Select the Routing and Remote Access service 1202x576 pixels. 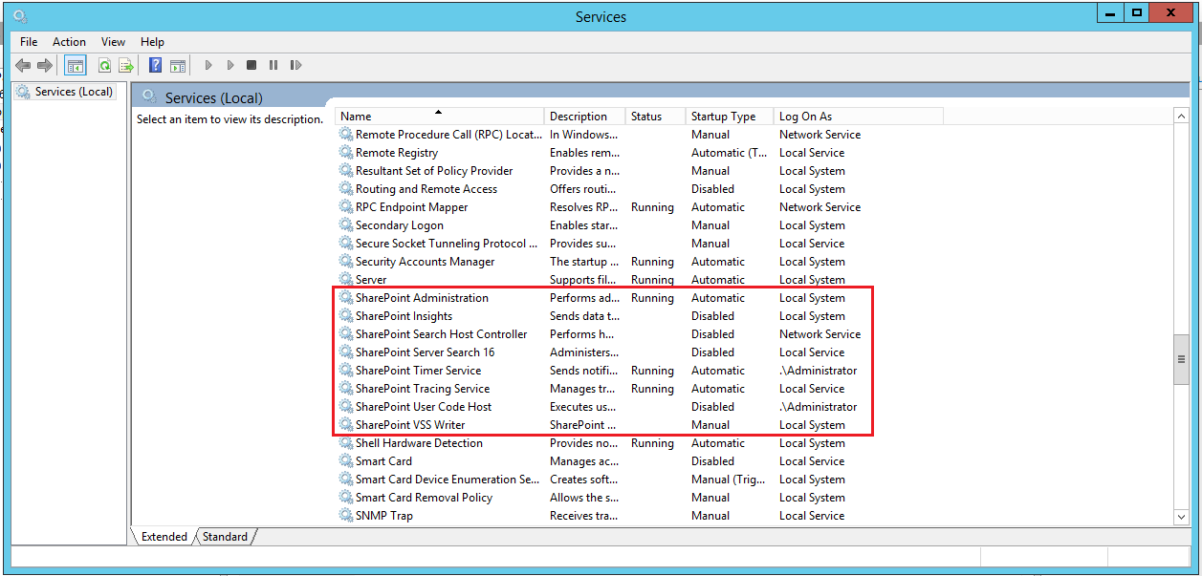point(426,189)
